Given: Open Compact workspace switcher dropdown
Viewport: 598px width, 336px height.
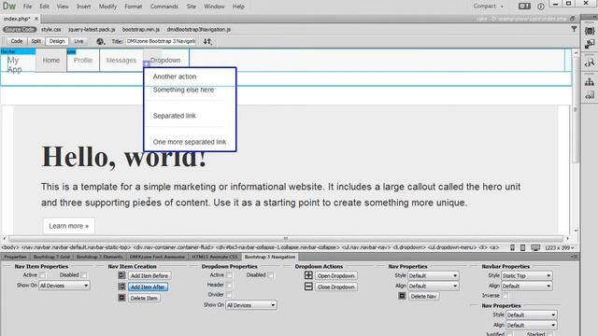Looking at the screenshot, I should tap(488, 7).
